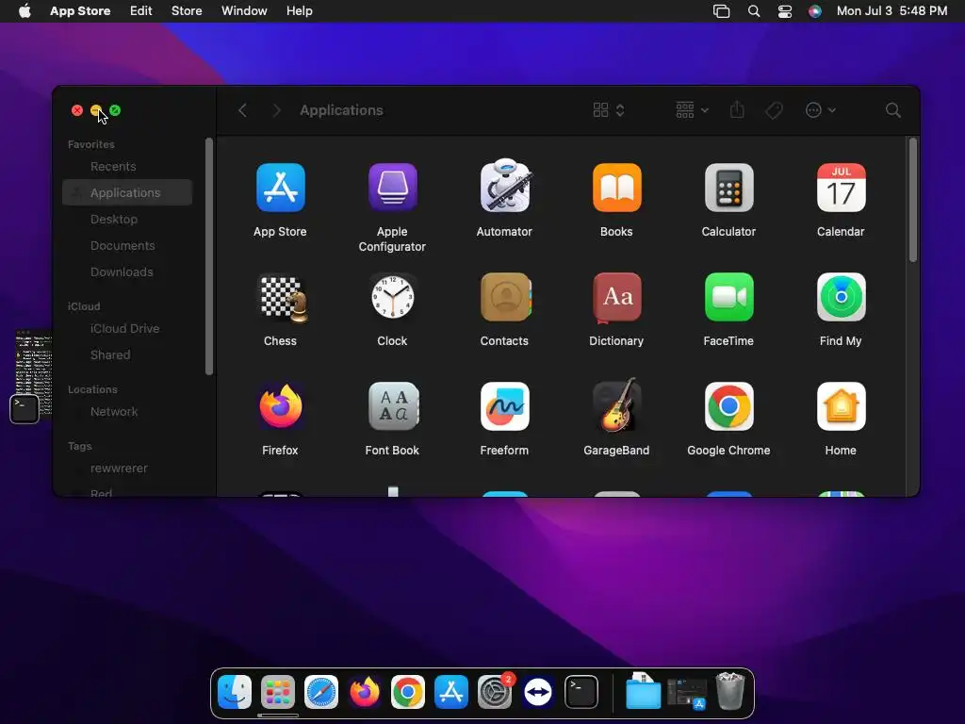Select the Chess app icon
The height and width of the screenshot is (724, 965).
point(282,298)
